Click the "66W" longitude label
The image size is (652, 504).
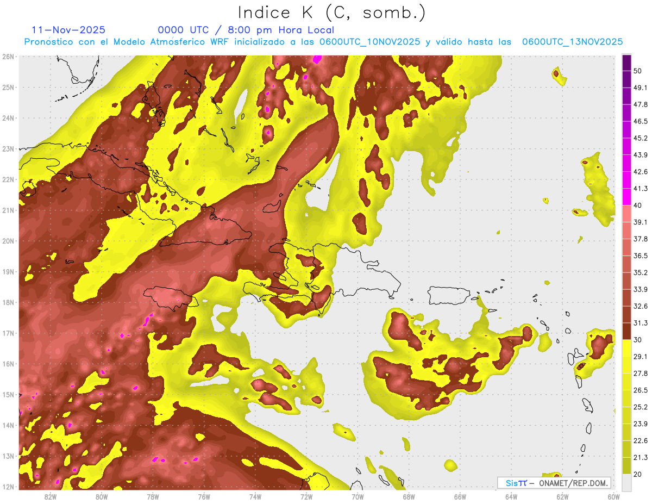[460, 497]
